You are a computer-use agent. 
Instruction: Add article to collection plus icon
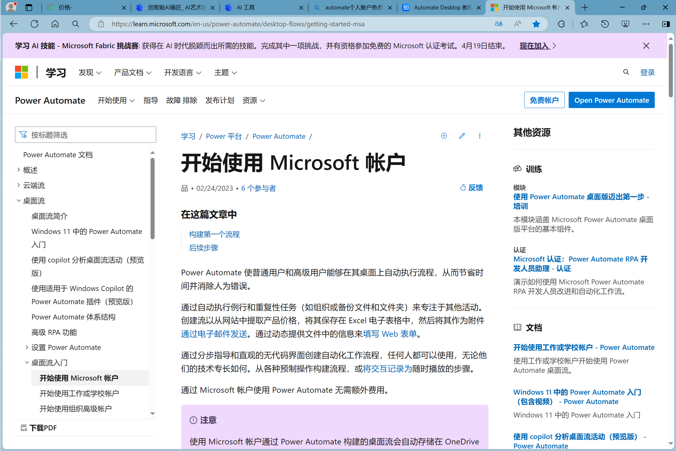(x=444, y=136)
